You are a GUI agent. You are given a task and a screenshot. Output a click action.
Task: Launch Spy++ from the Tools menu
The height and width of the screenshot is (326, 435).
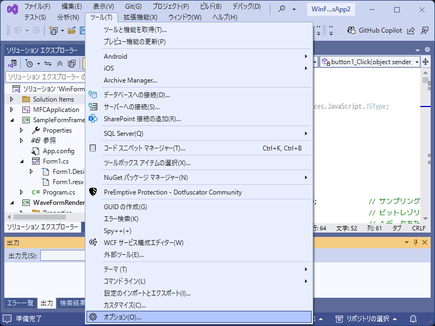point(199,230)
